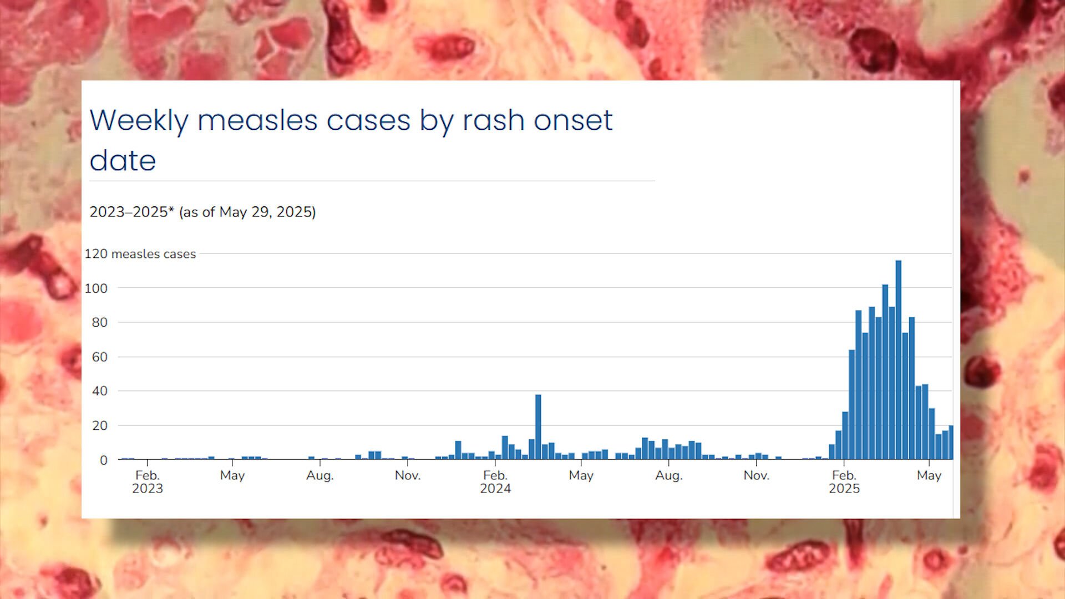Click the 'Feb. 2025' x-axis label
The height and width of the screenshot is (599, 1065).
(844, 482)
